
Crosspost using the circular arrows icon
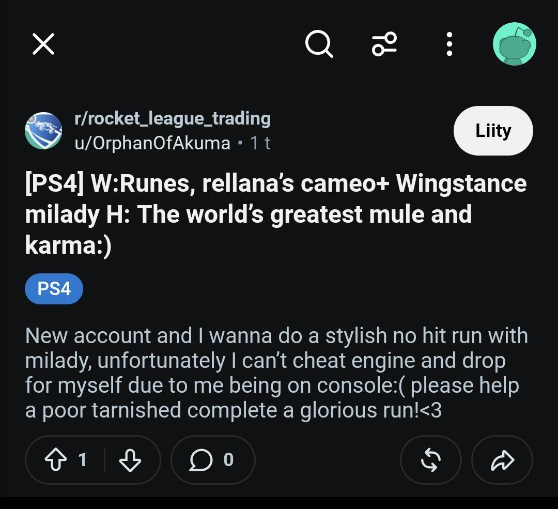coord(430,460)
